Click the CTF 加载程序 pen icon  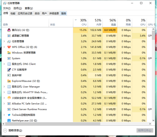[x=9, y=70]
